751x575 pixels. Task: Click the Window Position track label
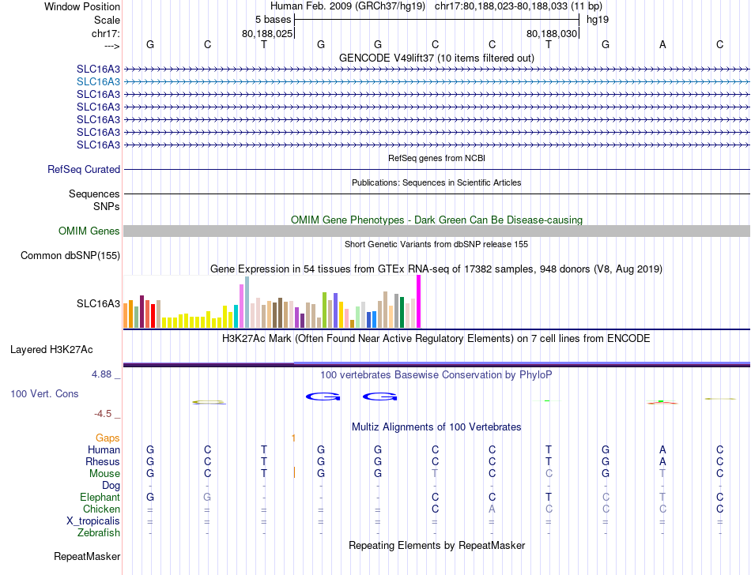[x=82, y=6]
